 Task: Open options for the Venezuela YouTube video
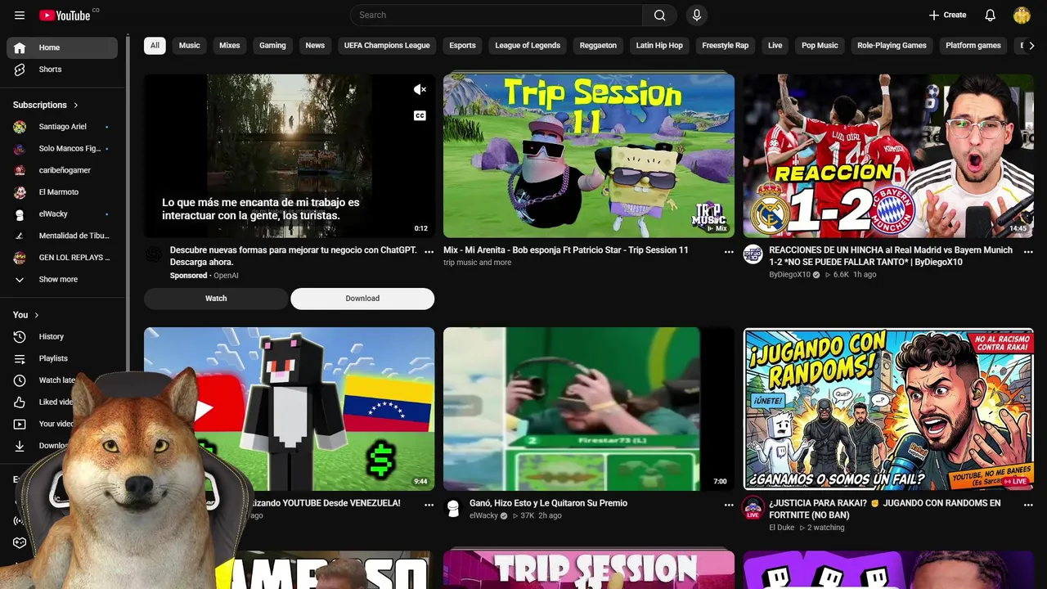point(429,505)
